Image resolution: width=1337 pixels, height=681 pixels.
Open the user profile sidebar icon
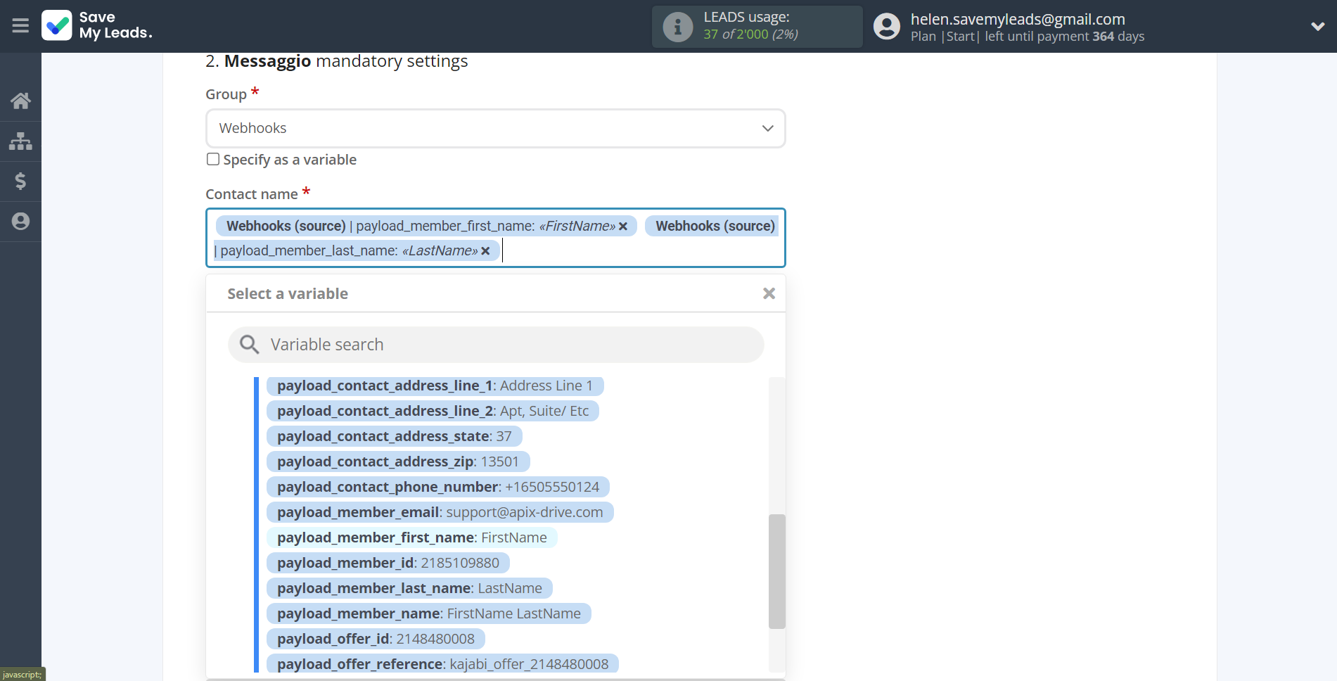click(20, 222)
